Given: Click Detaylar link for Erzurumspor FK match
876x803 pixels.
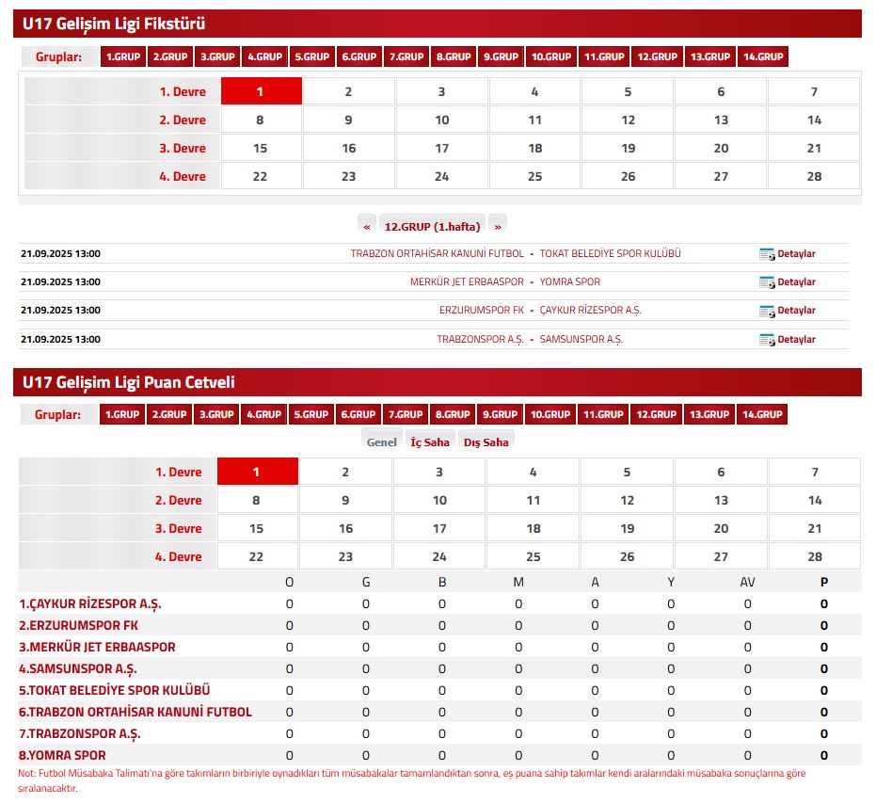Looking at the screenshot, I should click(x=796, y=311).
